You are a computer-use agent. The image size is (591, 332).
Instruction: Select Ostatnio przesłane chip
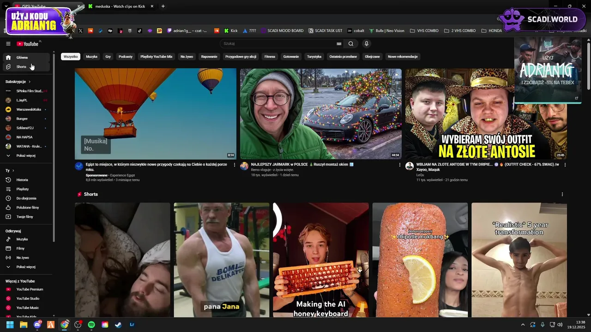click(343, 57)
